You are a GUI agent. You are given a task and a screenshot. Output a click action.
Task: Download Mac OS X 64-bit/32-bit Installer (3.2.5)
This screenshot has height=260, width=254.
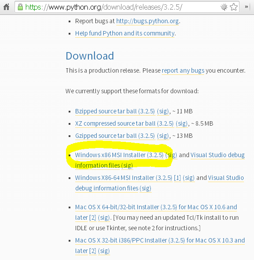click(x=156, y=207)
